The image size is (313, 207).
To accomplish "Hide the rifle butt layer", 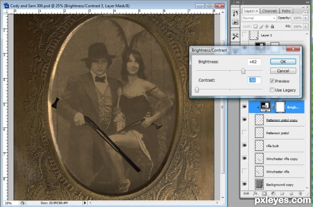I will click(245, 145).
